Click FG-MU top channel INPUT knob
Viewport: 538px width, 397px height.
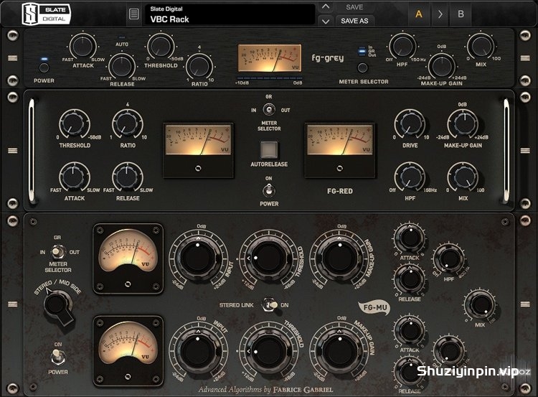pos(198,258)
